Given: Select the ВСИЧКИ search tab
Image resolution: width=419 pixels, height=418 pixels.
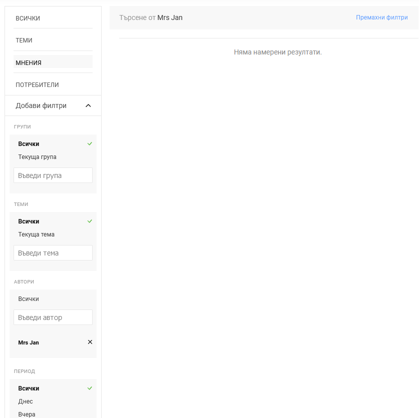Looking at the screenshot, I should coord(53,18).
